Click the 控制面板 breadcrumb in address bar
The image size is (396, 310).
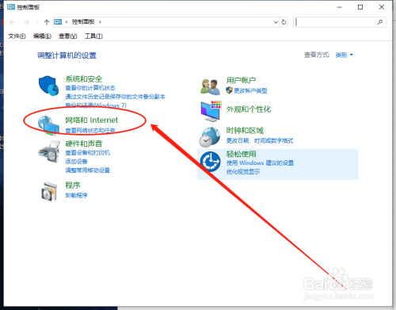83,22
